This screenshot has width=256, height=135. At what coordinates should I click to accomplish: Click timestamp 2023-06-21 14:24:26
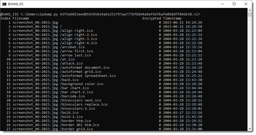point(183,23)
